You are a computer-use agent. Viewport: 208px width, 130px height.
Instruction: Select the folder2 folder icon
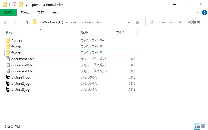(8, 47)
